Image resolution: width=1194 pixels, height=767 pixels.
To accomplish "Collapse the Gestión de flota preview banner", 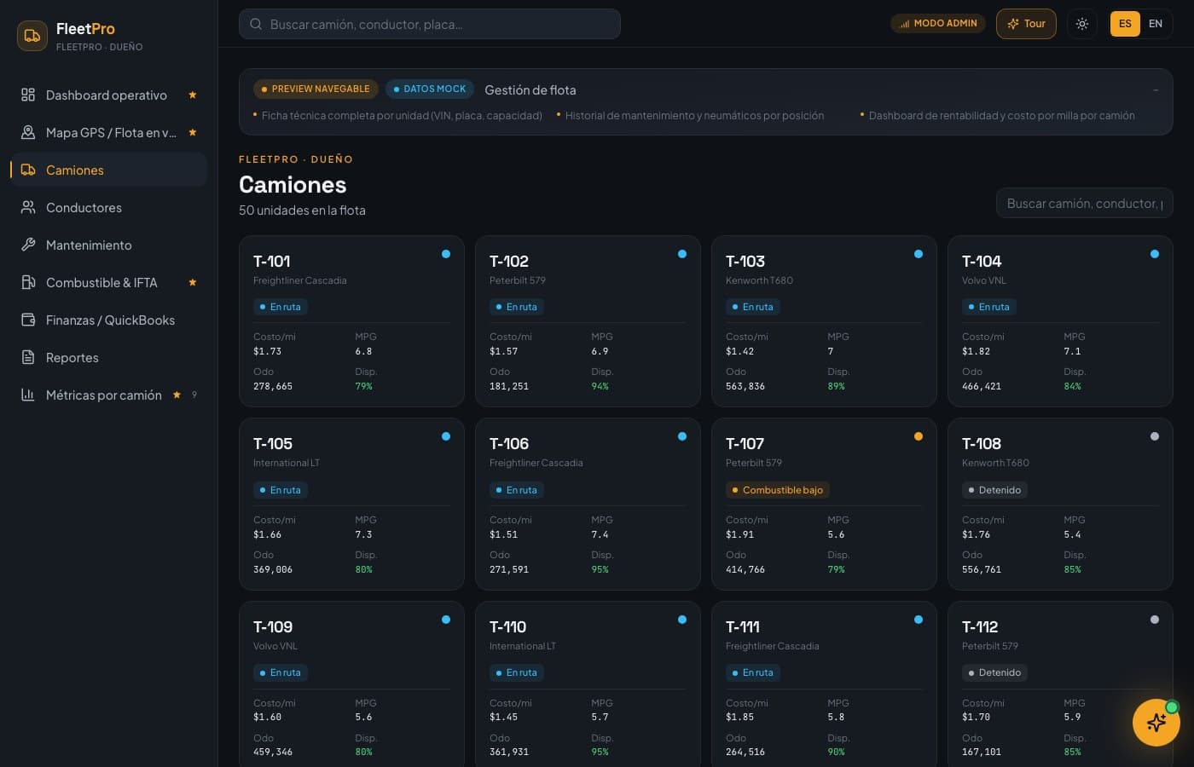I will 1156,89.
